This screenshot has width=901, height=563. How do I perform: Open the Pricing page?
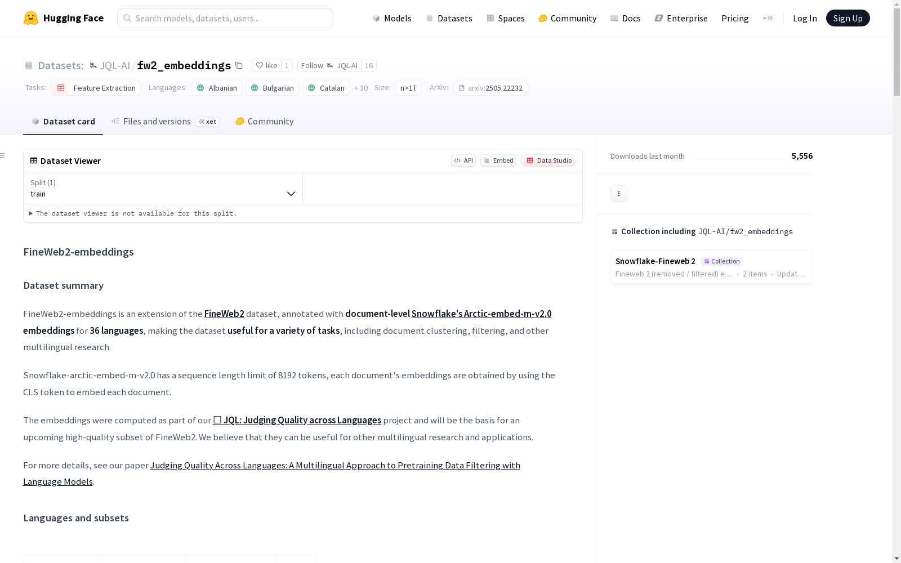(735, 18)
